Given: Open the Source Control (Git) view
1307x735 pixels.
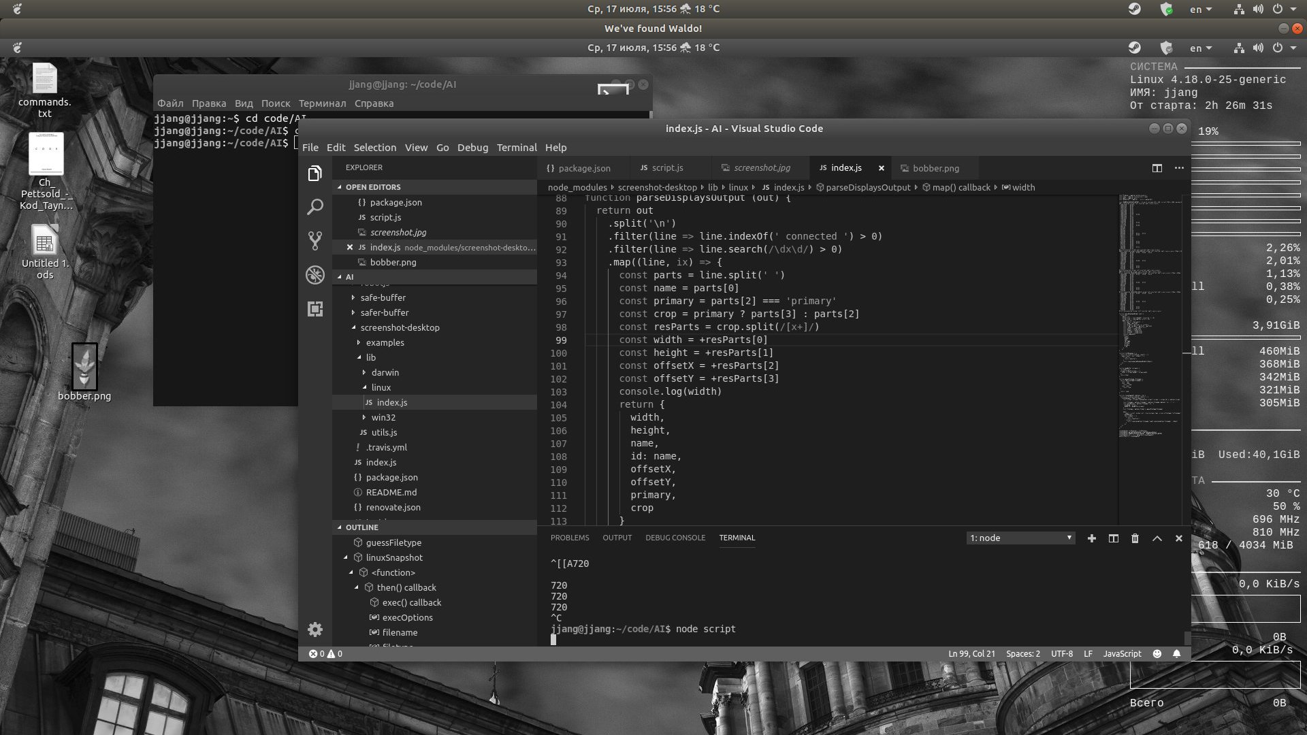Looking at the screenshot, I should point(314,240).
